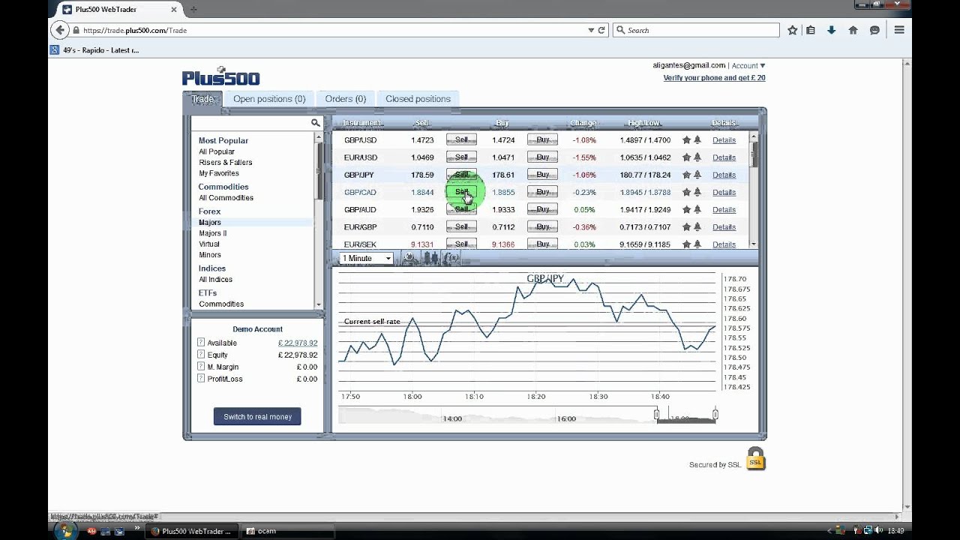Click the star in EUR/SEK row

[686, 244]
